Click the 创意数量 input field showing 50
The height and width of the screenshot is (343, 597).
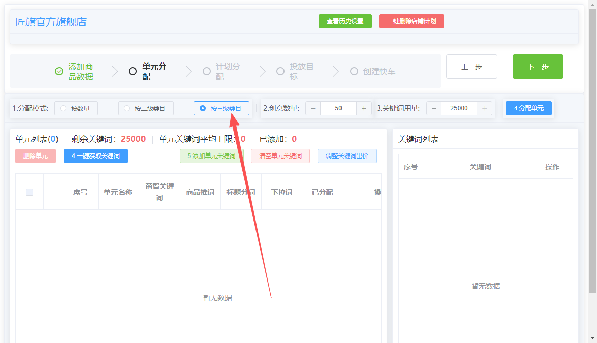point(338,108)
